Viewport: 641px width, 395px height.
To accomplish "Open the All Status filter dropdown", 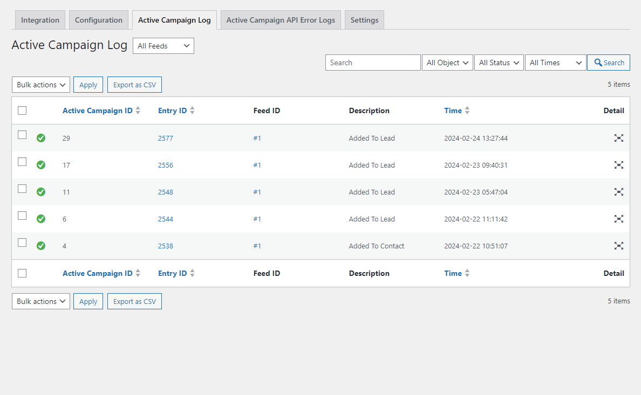I will (499, 63).
